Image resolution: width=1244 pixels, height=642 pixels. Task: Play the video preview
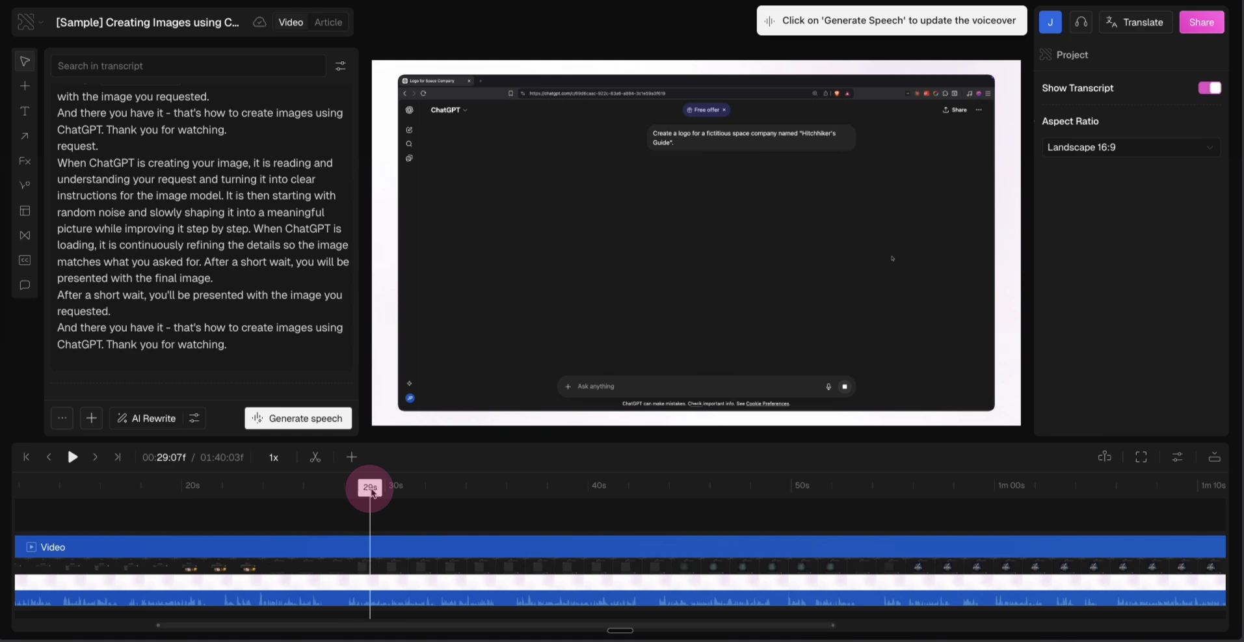coord(73,457)
